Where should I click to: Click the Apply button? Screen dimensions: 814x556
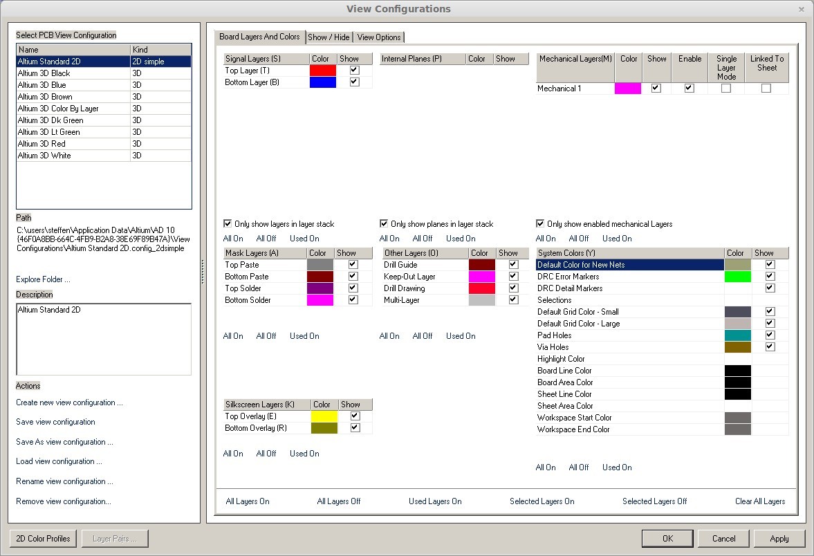tap(779, 538)
